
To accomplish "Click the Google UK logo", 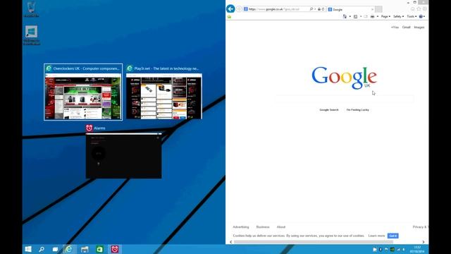I will [345, 78].
